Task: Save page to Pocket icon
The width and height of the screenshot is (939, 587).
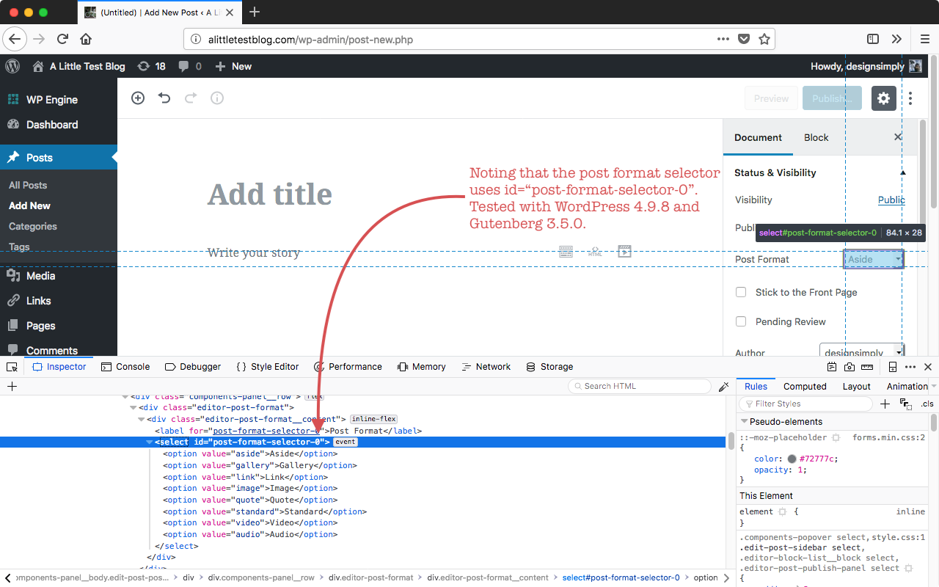Action: (744, 39)
